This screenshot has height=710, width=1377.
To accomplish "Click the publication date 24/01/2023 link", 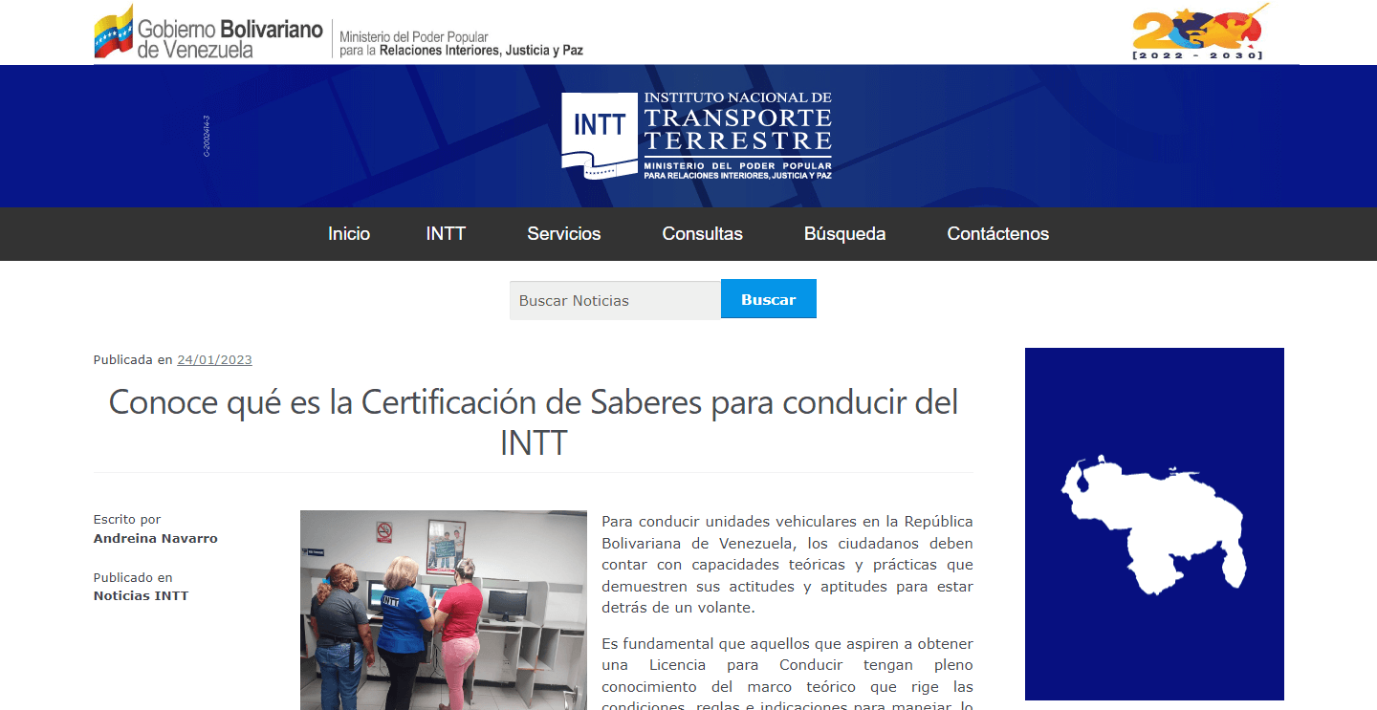I will 214,360.
